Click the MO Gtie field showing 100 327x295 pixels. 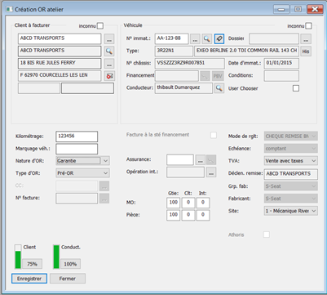(x=173, y=203)
